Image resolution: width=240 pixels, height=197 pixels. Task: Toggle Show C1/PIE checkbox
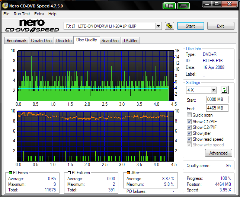189,122
